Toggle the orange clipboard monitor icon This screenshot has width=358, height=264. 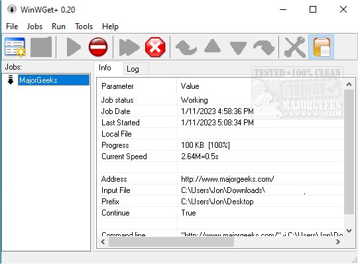322,47
